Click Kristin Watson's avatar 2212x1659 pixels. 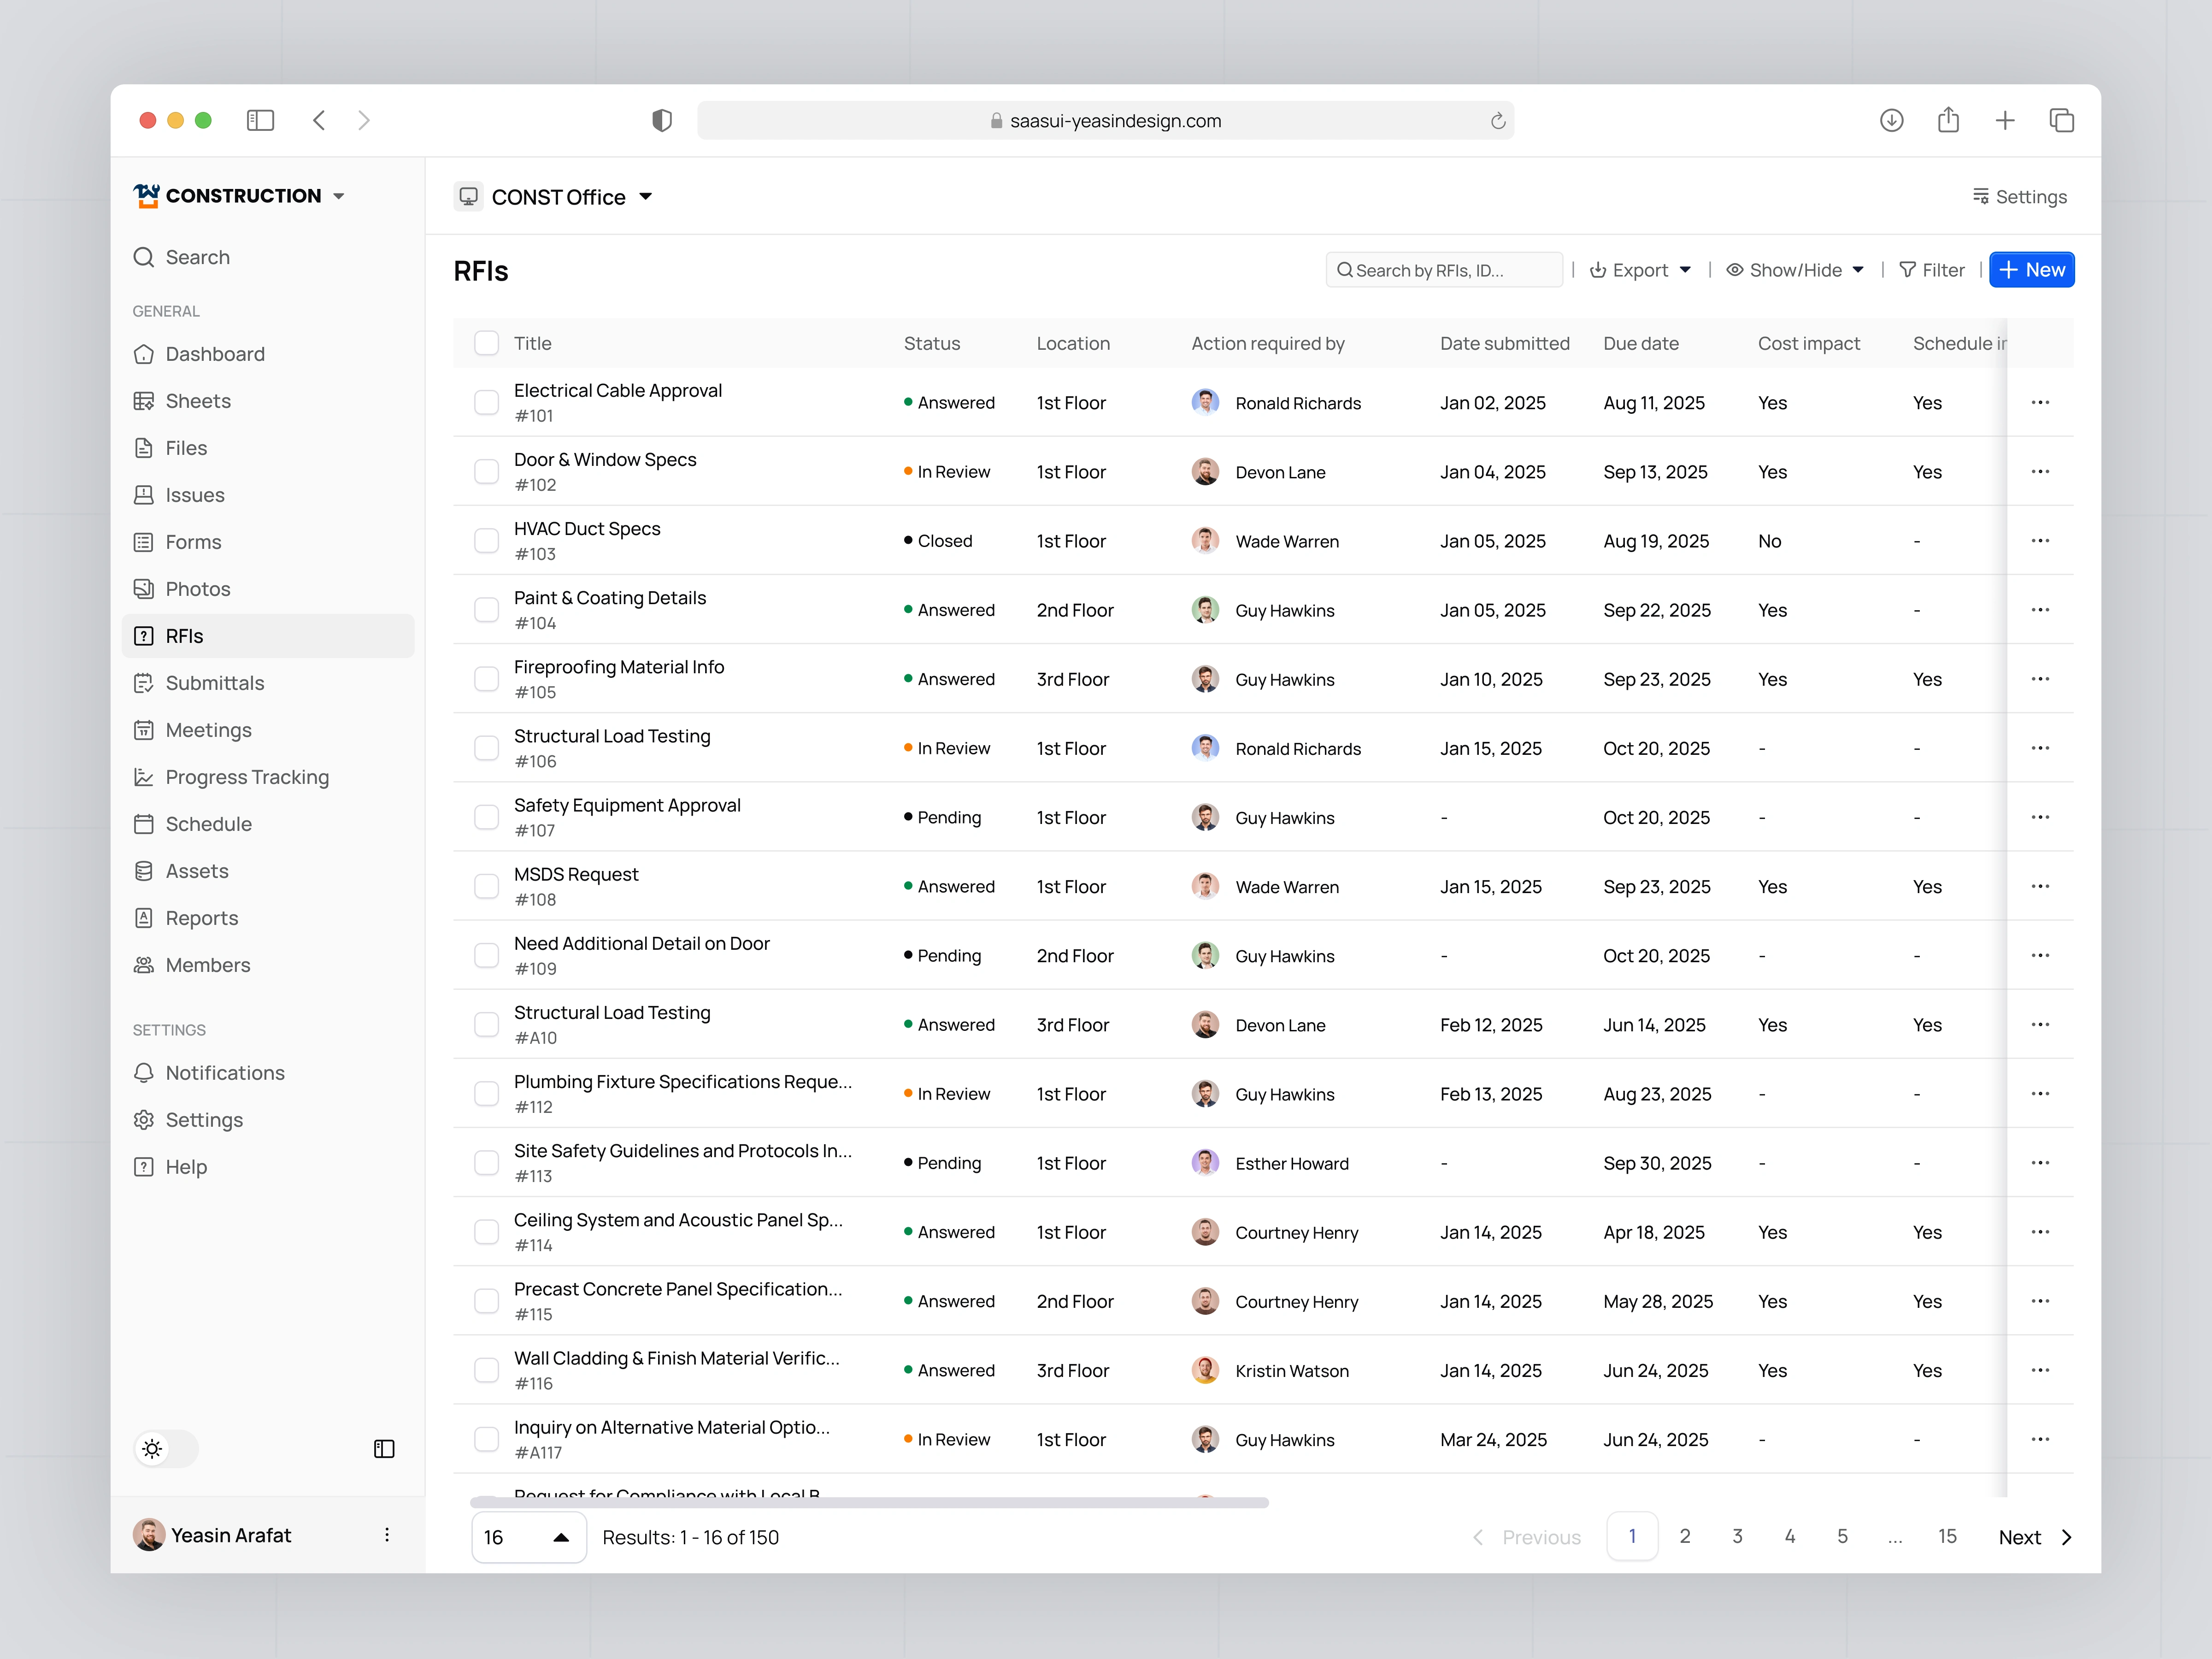[1205, 1370]
